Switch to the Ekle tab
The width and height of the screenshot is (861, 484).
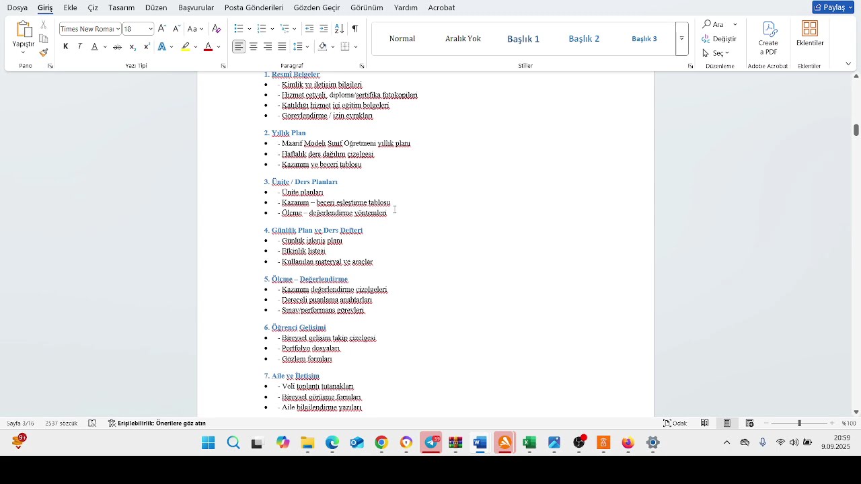[x=70, y=7]
